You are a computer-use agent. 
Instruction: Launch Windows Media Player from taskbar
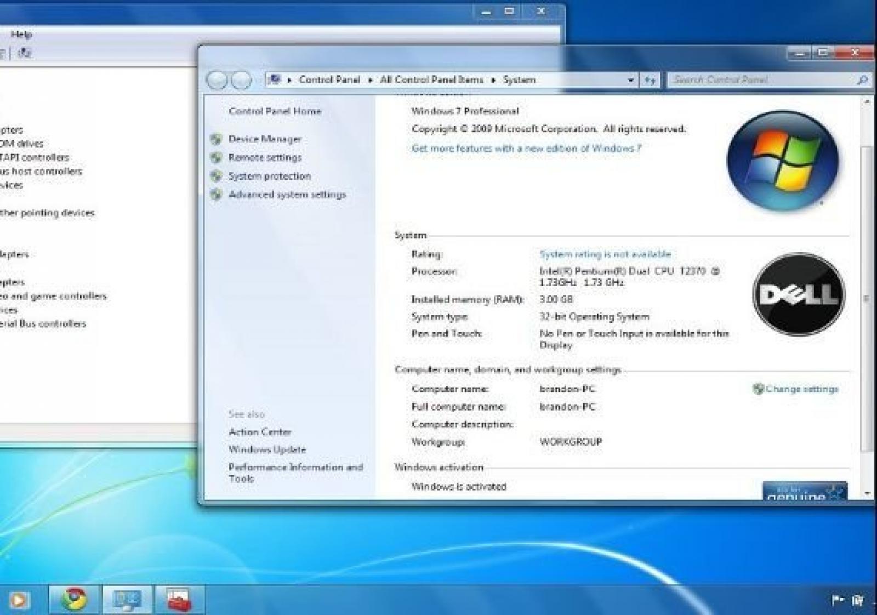[18, 600]
